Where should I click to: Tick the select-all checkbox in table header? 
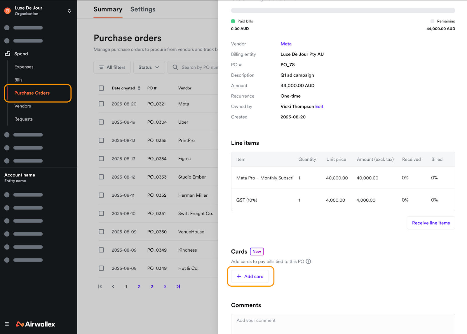coord(101,88)
